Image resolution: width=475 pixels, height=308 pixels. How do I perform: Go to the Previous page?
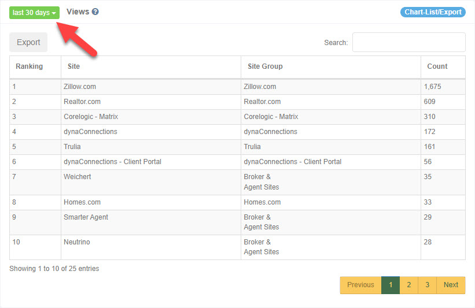tap(360, 285)
